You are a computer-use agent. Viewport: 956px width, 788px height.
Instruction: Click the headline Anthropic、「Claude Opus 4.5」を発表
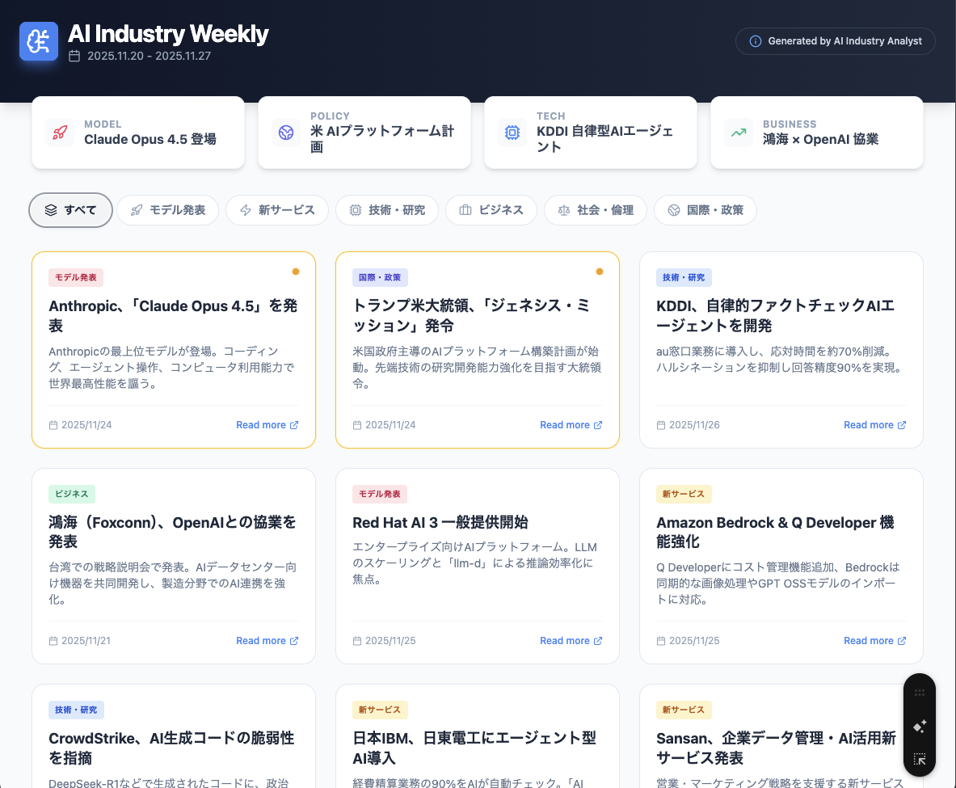(173, 316)
